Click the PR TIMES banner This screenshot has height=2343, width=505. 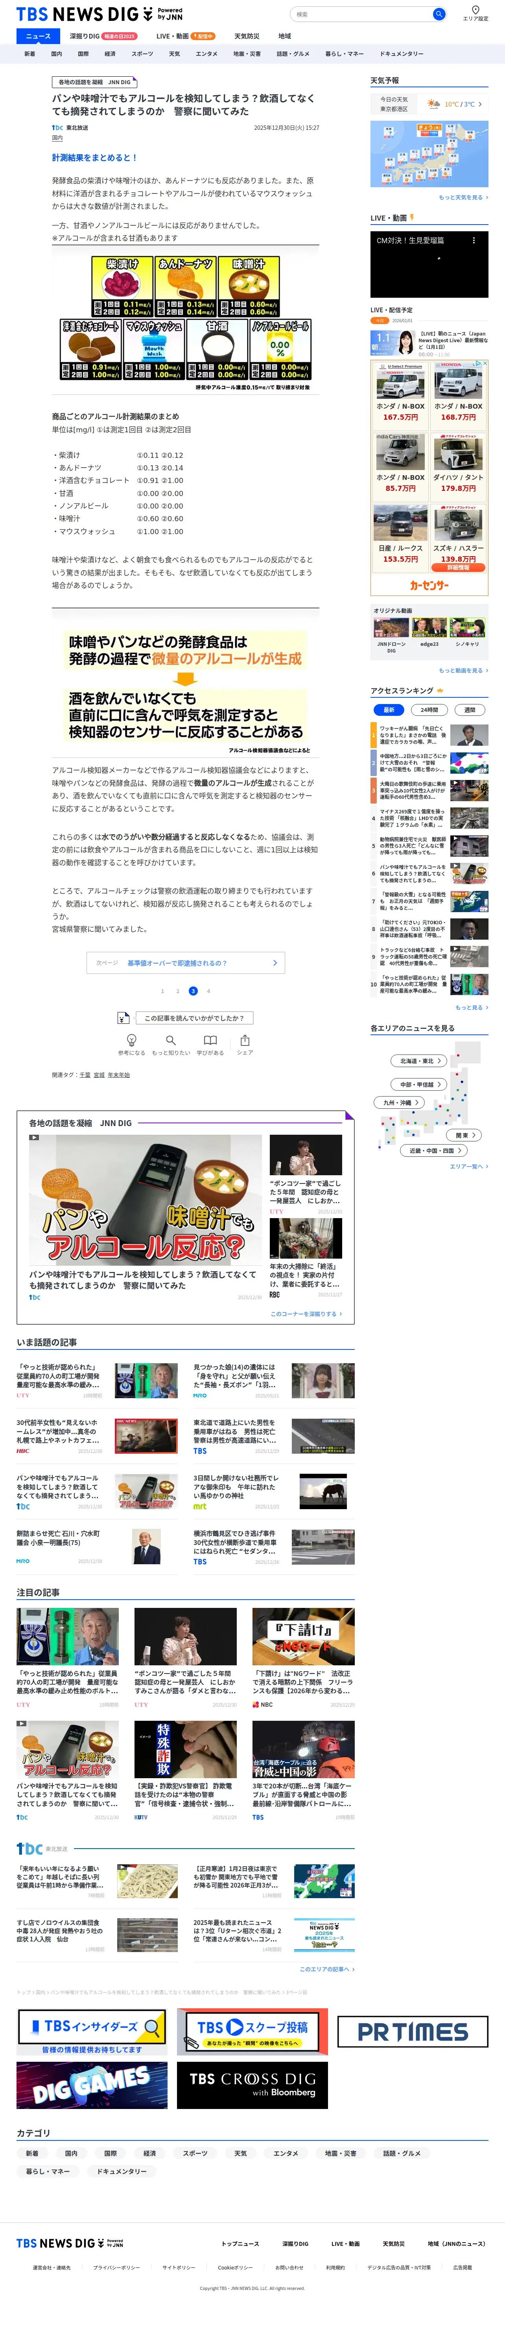click(x=413, y=2031)
